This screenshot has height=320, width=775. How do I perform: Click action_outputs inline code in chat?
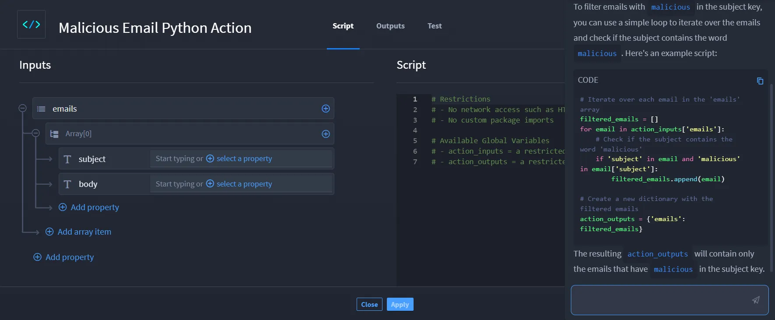658,254
